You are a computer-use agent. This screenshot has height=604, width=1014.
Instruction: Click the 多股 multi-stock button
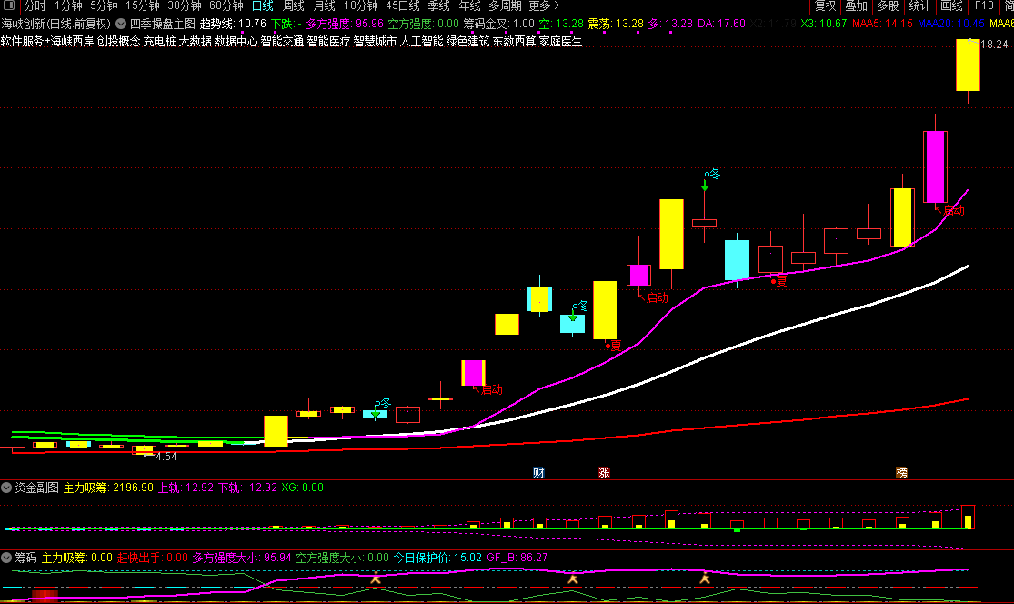[888, 5]
